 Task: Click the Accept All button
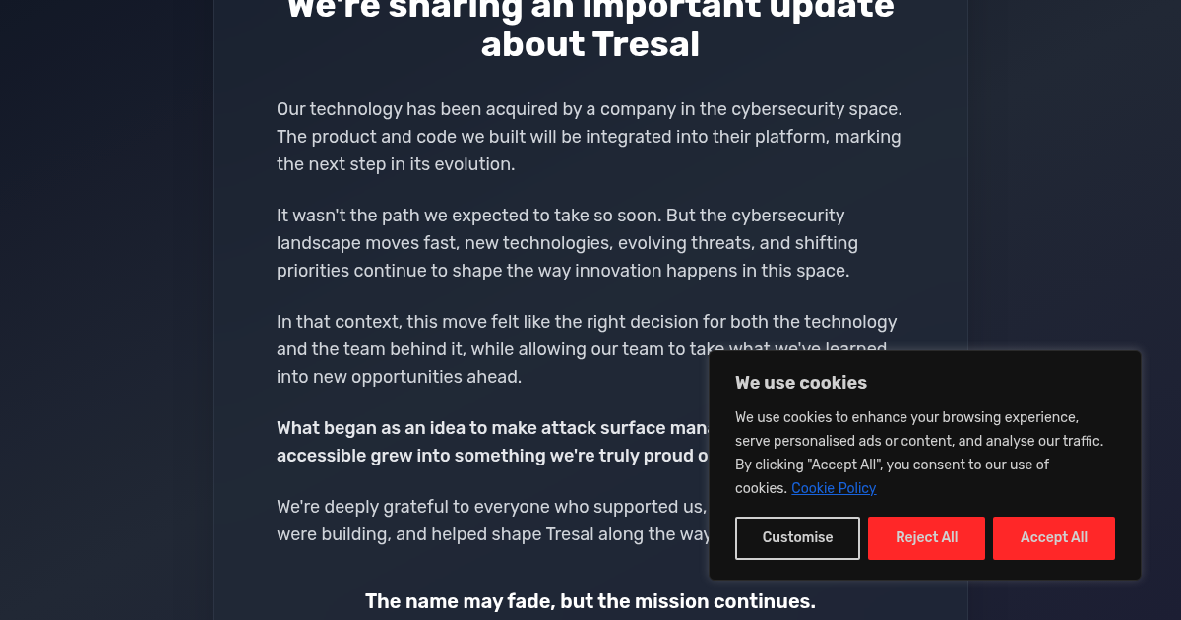(1053, 537)
